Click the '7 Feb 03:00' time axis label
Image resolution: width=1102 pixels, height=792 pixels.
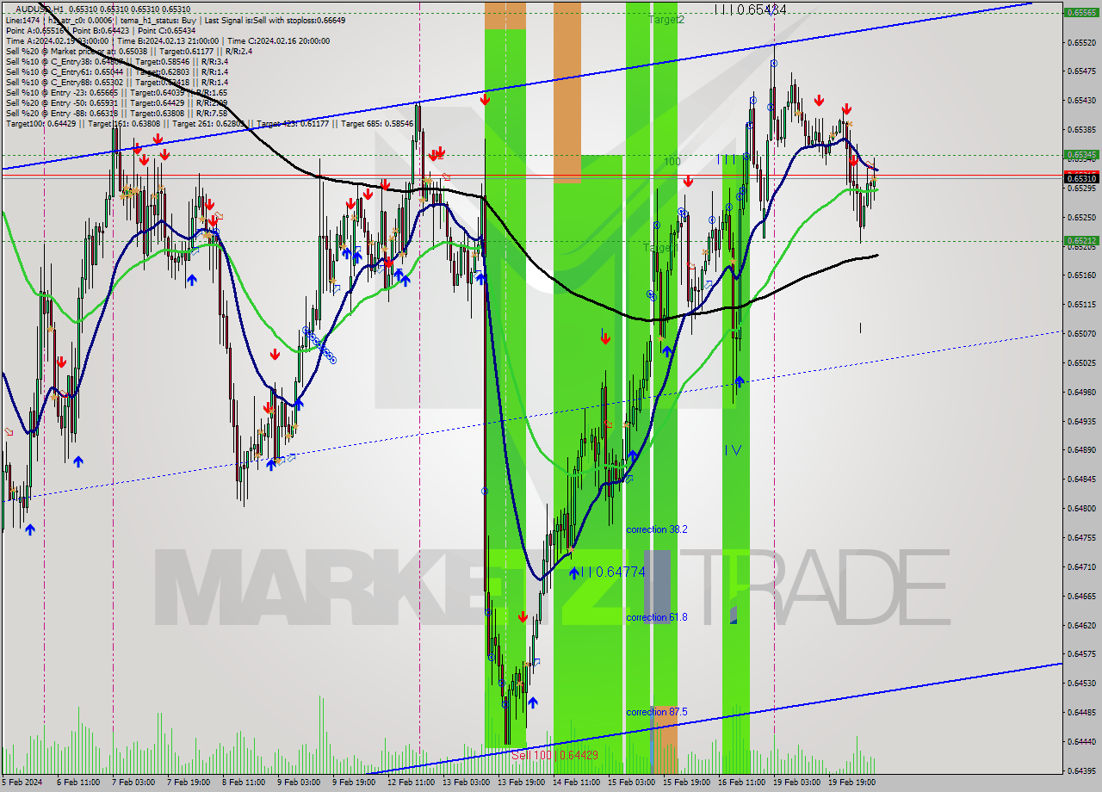pos(133,783)
